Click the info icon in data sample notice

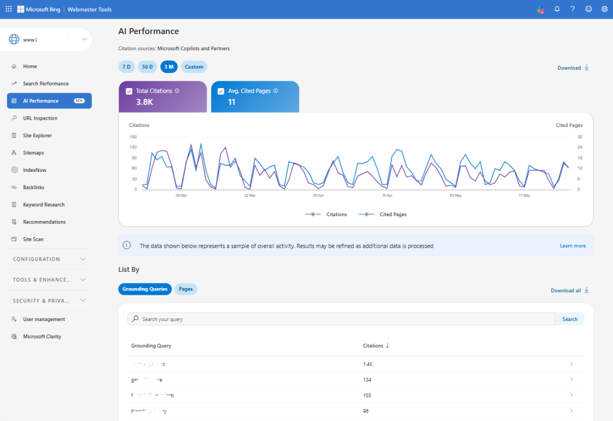click(x=127, y=246)
